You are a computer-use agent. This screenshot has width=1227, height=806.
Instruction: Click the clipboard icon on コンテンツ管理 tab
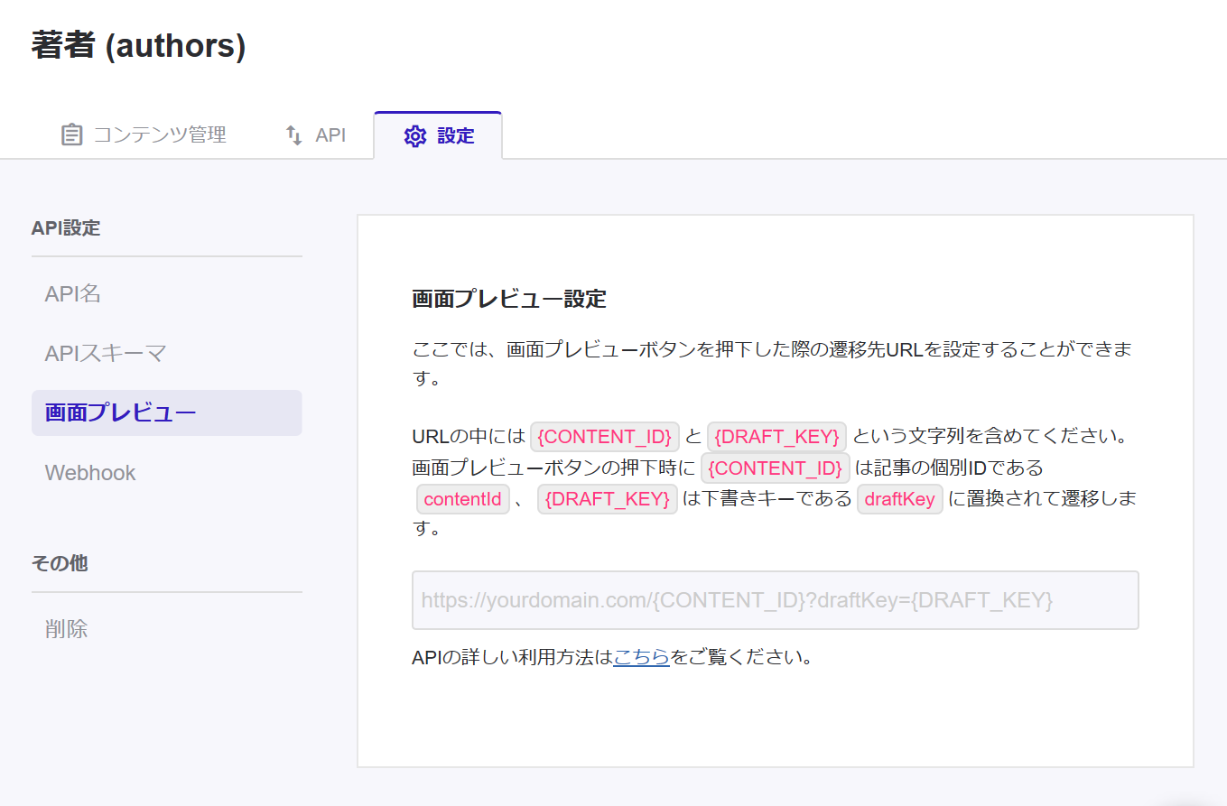(x=71, y=135)
